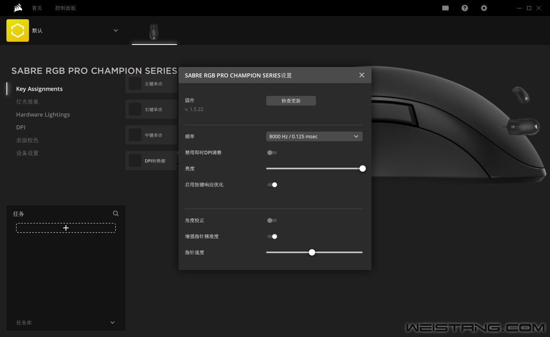
Task: Select 设备设置 device settings in sidebar
Action: pos(27,153)
